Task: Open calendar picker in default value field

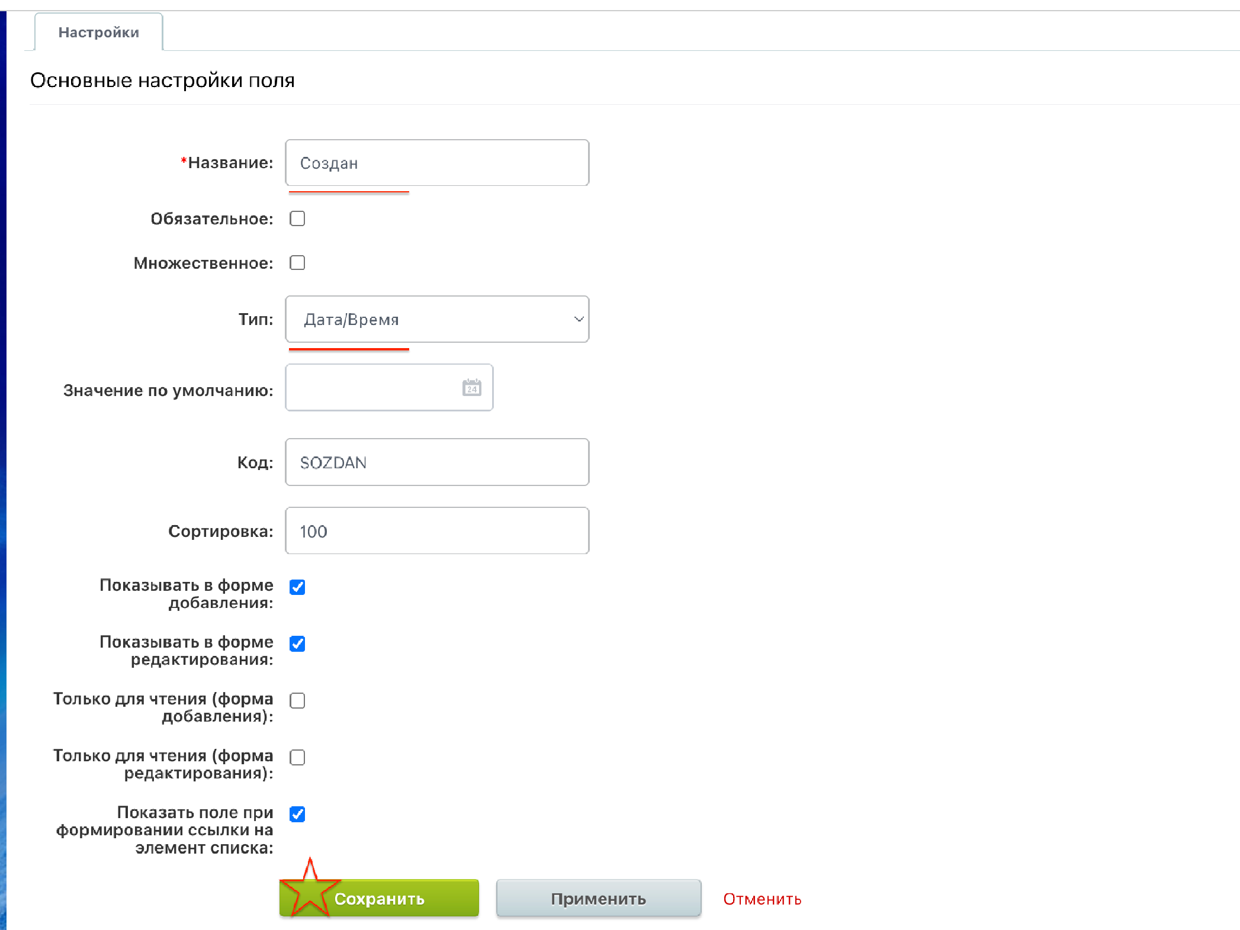Action: pos(471,388)
